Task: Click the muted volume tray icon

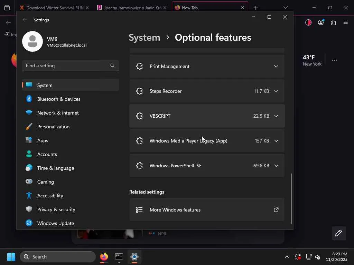Action: pos(318,257)
